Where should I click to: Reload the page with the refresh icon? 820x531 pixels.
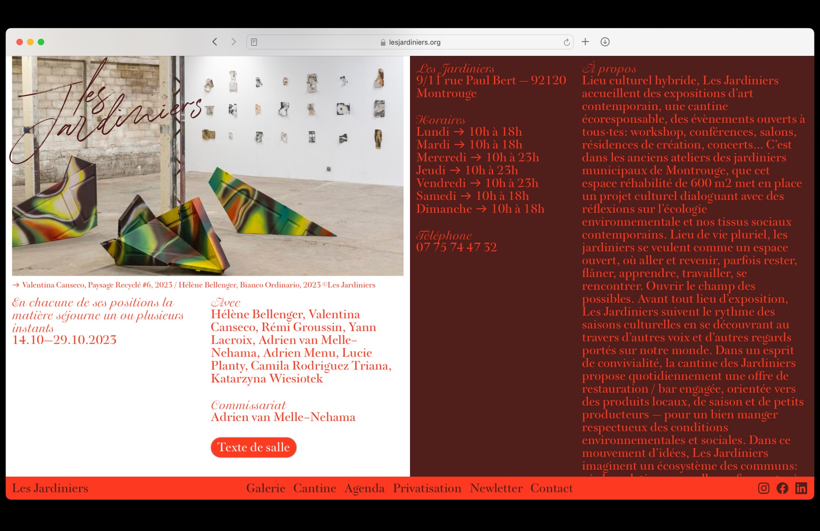coord(567,42)
